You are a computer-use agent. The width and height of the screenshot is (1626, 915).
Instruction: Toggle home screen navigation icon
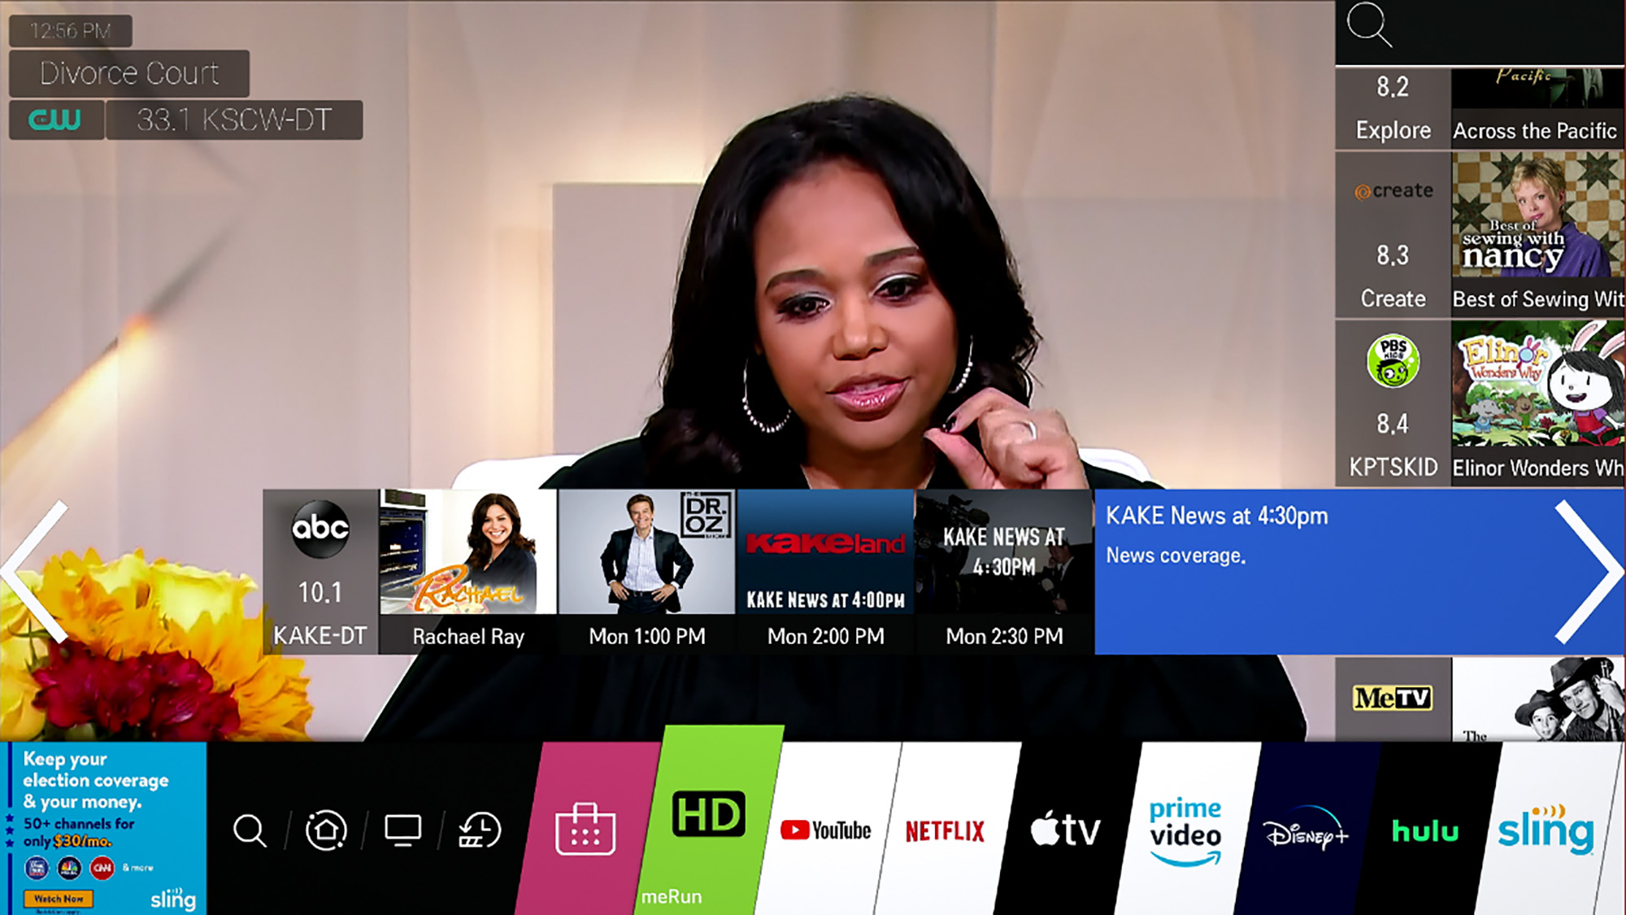pyautogui.click(x=326, y=830)
